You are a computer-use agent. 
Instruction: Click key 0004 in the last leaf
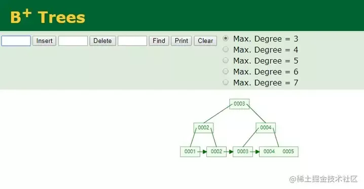point(269,152)
